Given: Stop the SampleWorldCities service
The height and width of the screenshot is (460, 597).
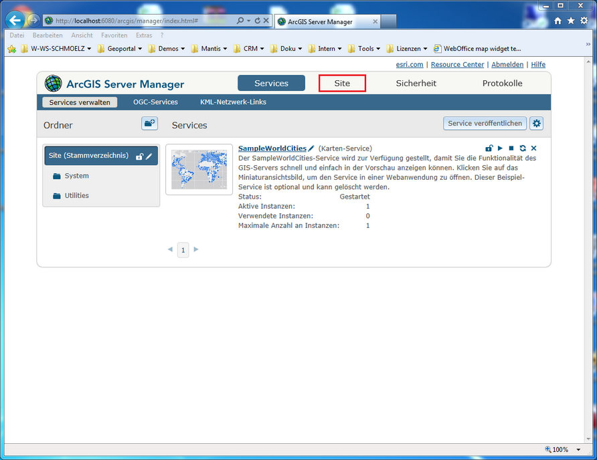Looking at the screenshot, I should 511,148.
